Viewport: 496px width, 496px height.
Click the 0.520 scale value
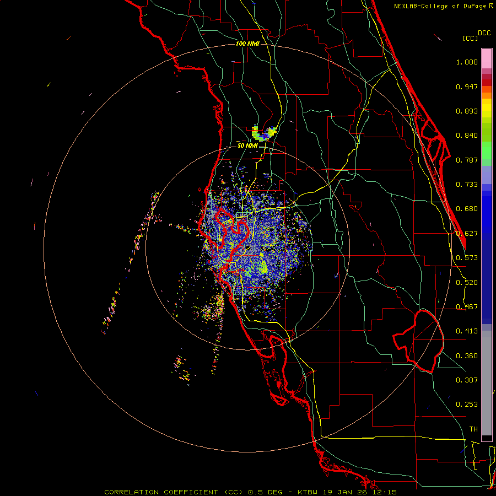tap(467, 283)
